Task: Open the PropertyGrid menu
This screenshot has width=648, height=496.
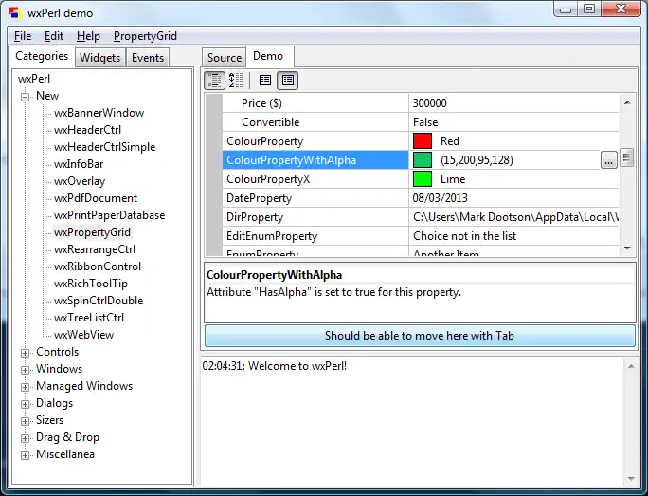Action: click(145, 36)
